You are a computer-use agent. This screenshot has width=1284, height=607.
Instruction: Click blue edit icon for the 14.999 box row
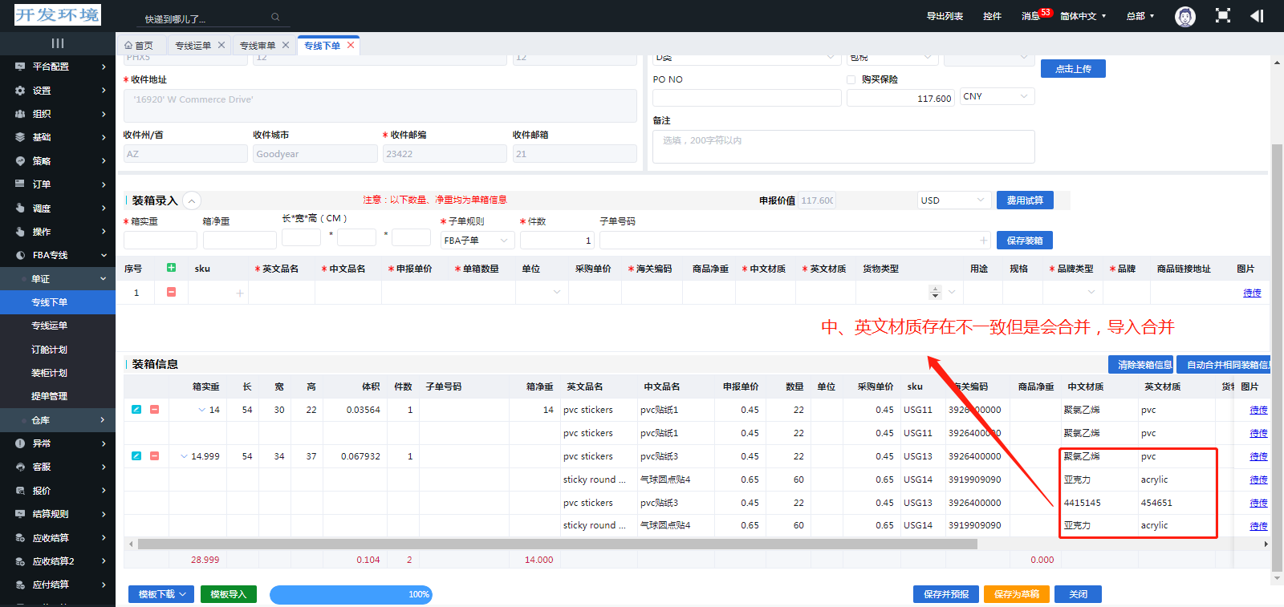(136, 456)
